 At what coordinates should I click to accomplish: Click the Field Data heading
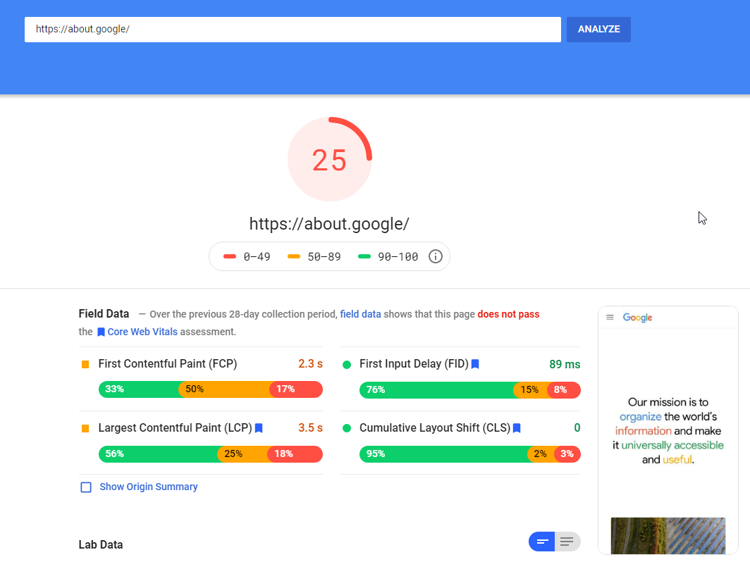(104, 314)
